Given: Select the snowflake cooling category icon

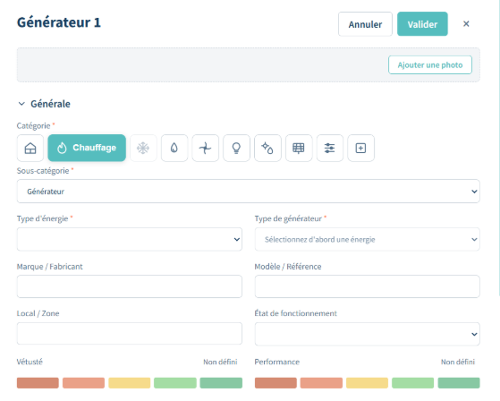Looking at the screenshot, I should point(143,148).
